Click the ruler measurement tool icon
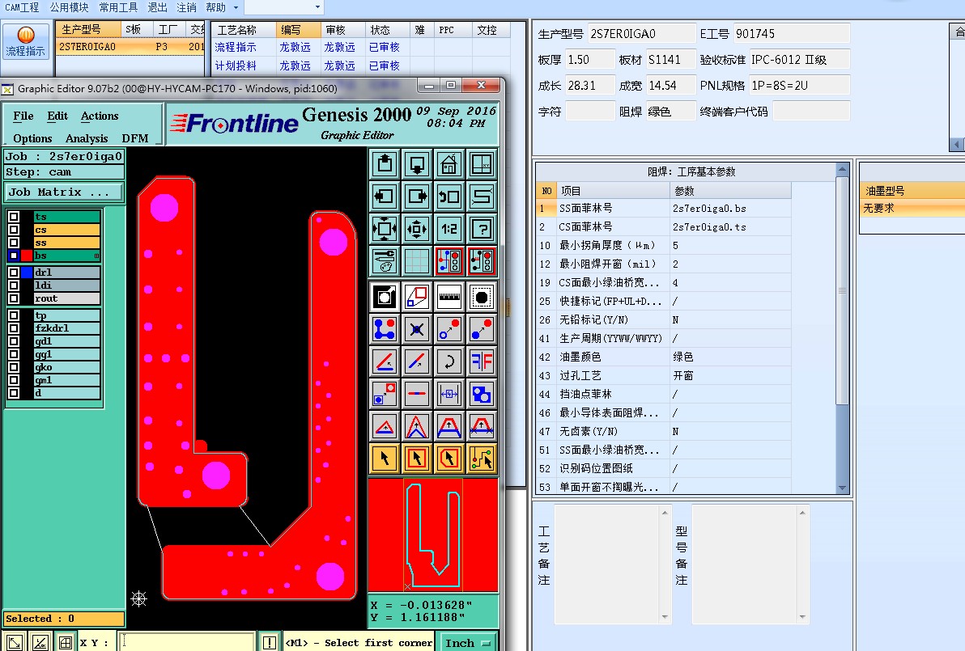The image size is (965, 651). [x=449, y=297]
